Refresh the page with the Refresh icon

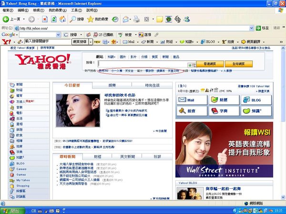(x=53, y=19)
